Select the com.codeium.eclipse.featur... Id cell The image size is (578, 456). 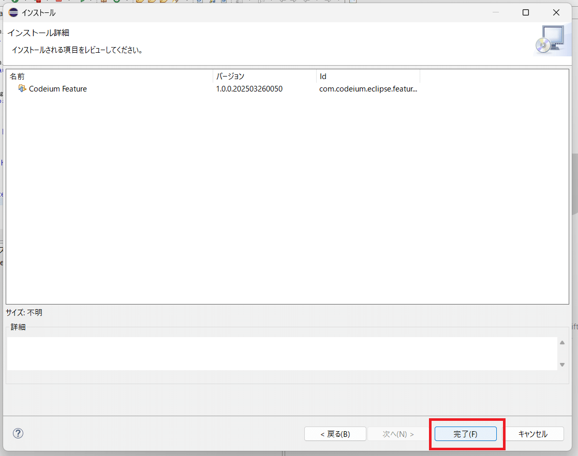click(x=368, y=89)
